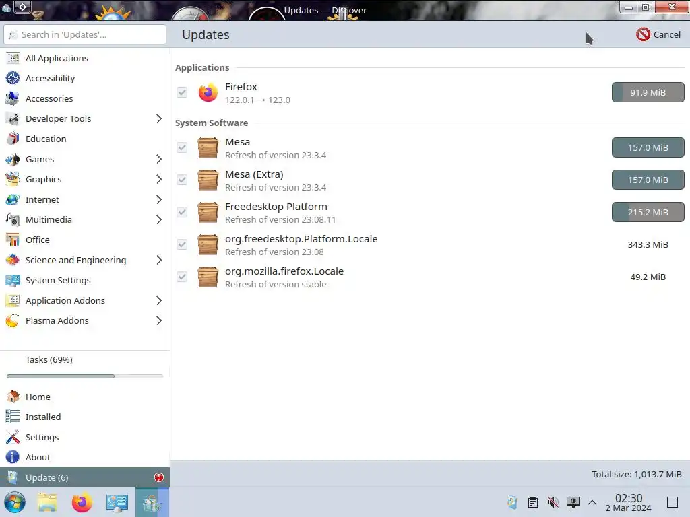Click the Mesa 157.0 MiB progress button
The image size is (690, 517).
648,147
